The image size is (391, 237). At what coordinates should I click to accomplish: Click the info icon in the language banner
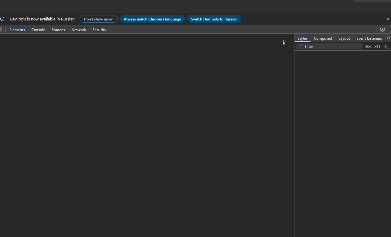tap(2, 19)
